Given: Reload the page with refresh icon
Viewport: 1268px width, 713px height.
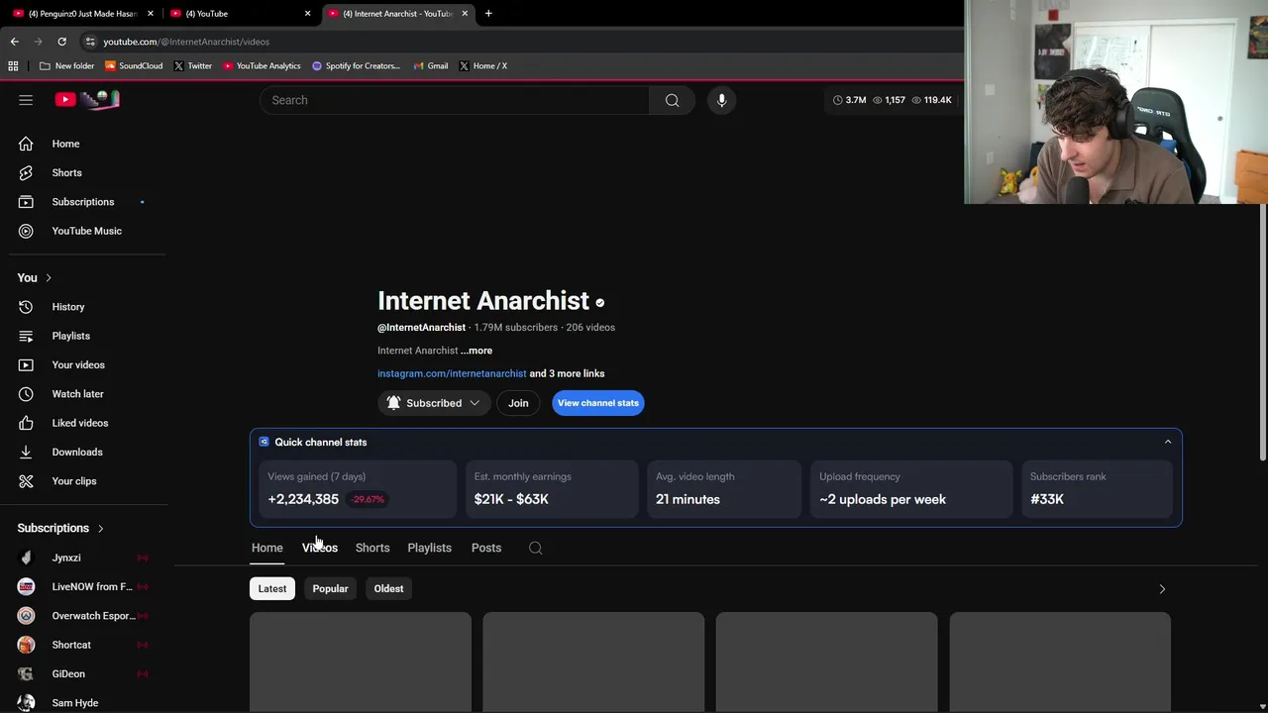Looking at the screenshot, I should coord(61,42).
